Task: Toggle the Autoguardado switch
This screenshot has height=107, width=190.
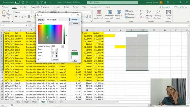Action: pyautogui.click(x=17, y=2)
